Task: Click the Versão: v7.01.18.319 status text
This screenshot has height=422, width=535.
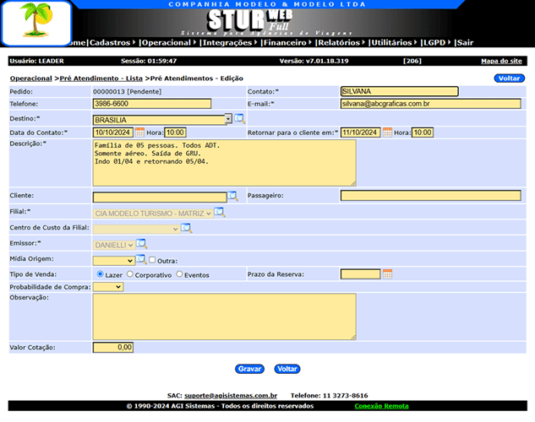Action: pyautogui.click(x=314, y=61)
